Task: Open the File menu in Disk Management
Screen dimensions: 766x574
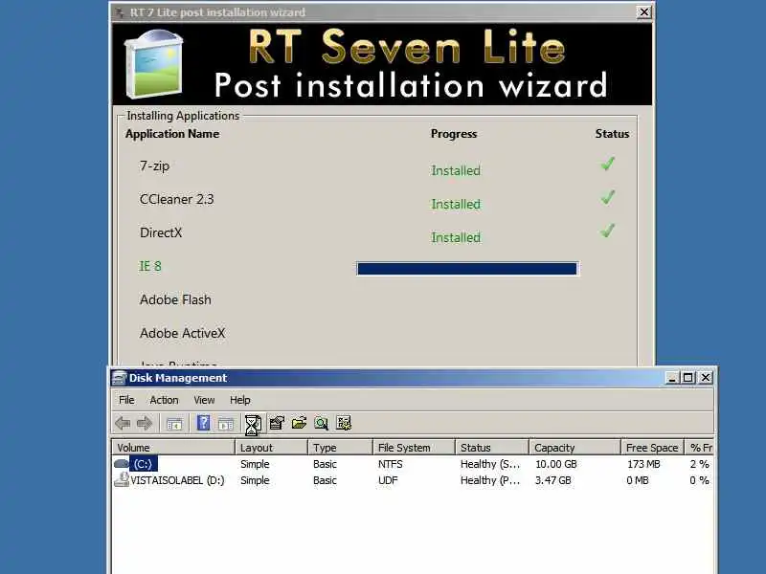Action: click(126, 400)
